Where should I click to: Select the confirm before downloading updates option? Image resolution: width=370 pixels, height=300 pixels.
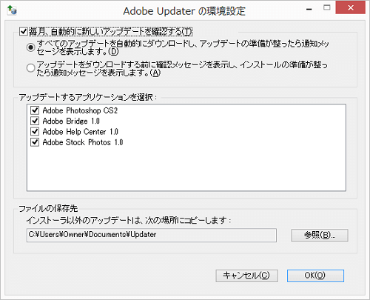(30, 68)
